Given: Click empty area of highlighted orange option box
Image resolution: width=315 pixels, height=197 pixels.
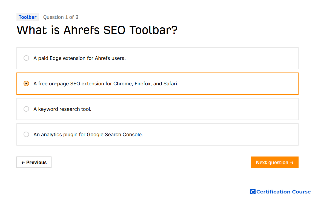Looking at the screenshot, I should click(x=237, y=84).
